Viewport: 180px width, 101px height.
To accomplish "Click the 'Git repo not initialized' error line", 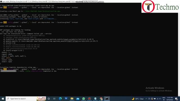I will 26,34.
